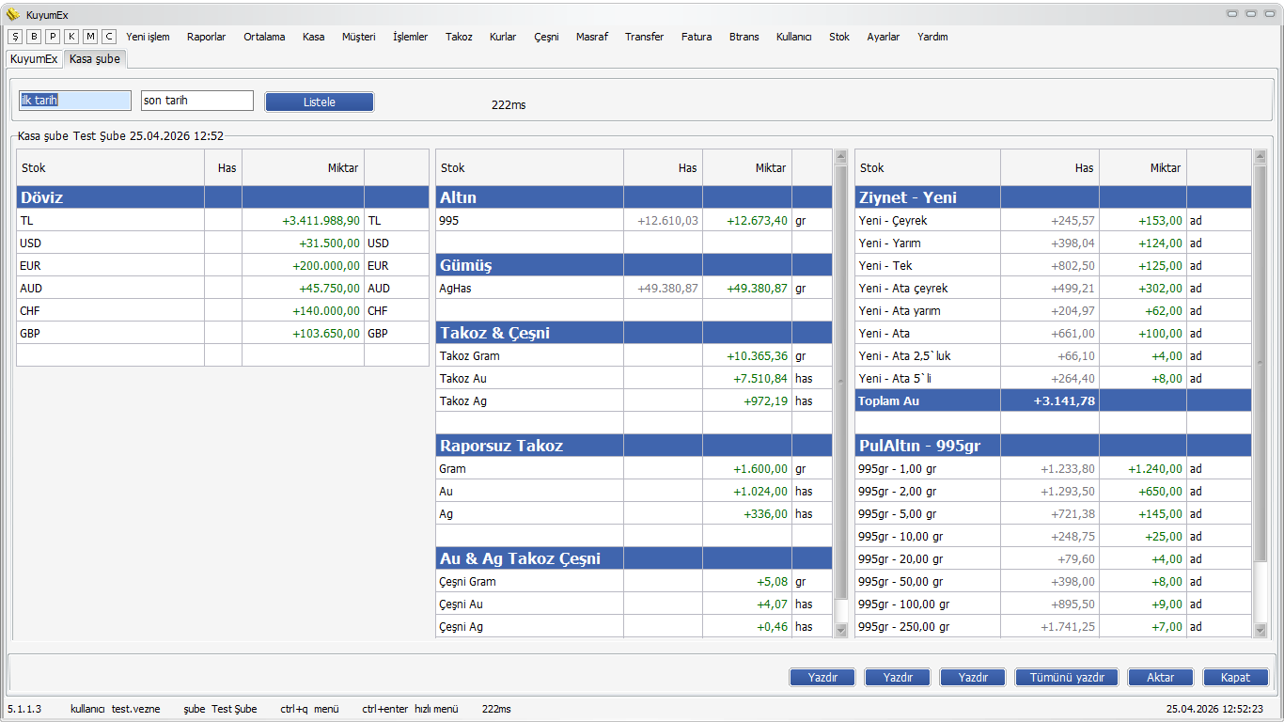Focus the ilk tarih date field
Viewport: 1284px width, 722px height.
[75, 101]
